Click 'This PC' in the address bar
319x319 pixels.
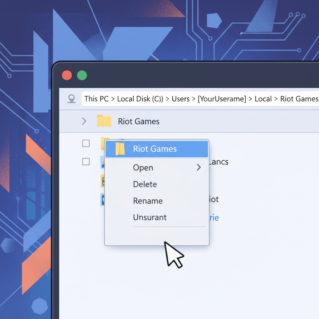(x=96, y=99)
